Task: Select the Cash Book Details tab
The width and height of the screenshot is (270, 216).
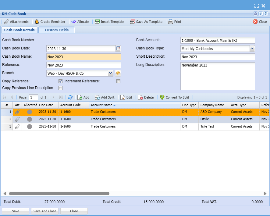Action: 19,30
